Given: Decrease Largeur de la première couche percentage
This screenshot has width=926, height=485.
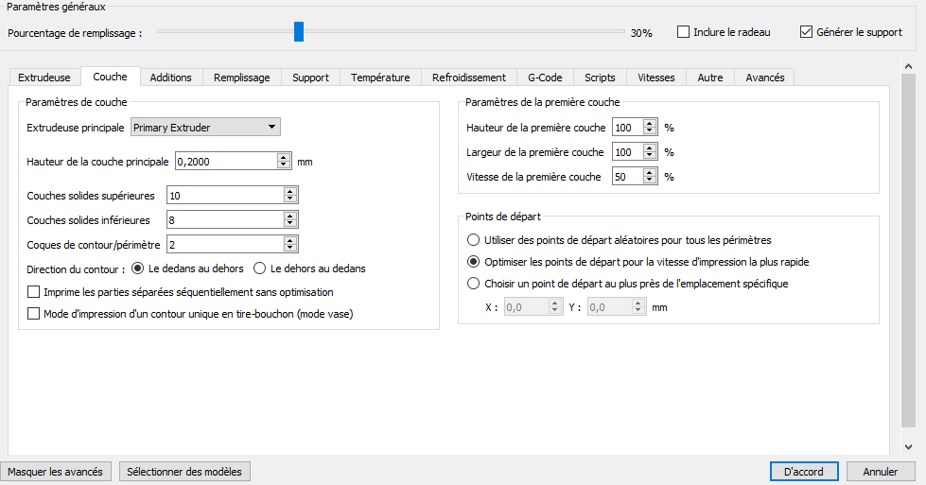Looking at the screenshot, I should (x=649, y=156).
